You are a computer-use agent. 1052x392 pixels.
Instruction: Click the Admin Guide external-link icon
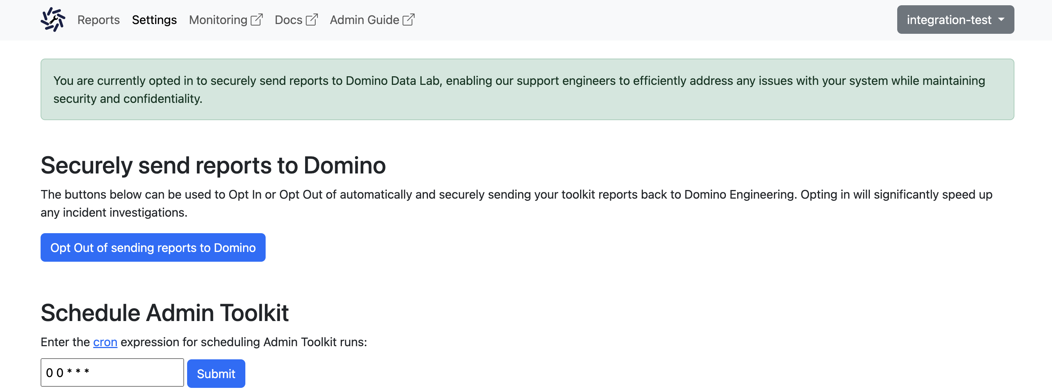408,20
